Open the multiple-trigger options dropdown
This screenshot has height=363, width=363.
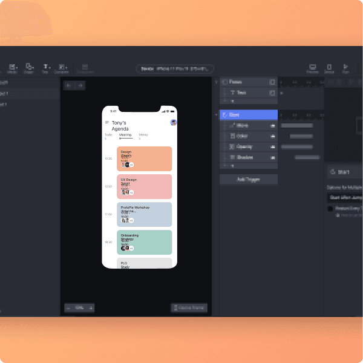[x=345, y=197]
